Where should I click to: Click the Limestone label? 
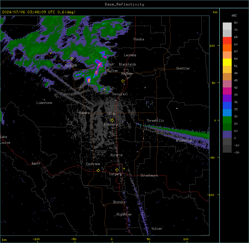(x=44, y=103)
